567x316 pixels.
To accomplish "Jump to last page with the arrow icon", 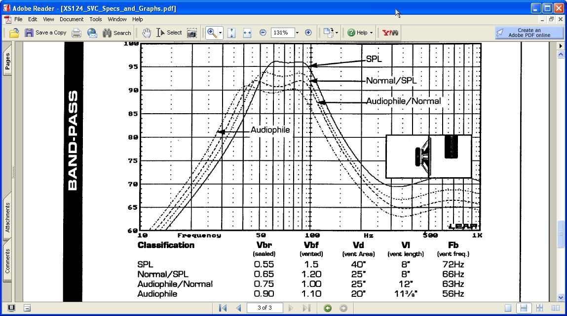I will (306, 308).
